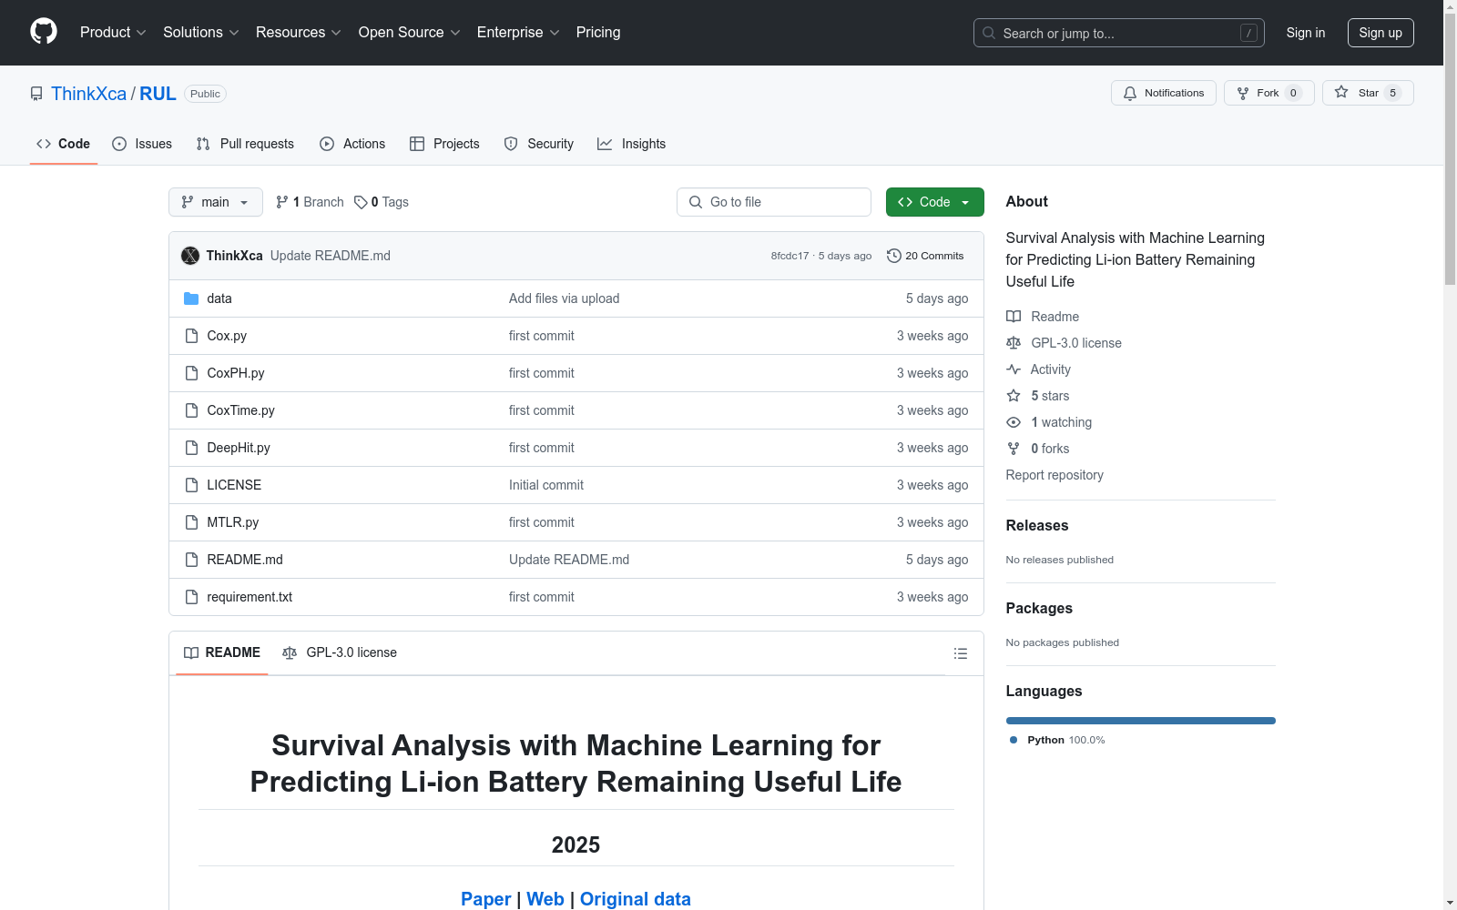Click 'Initial commit' message for LICENSE

[546, 485]
